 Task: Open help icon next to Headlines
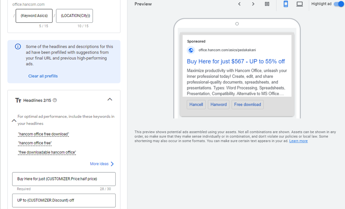(x=55, y=100)
